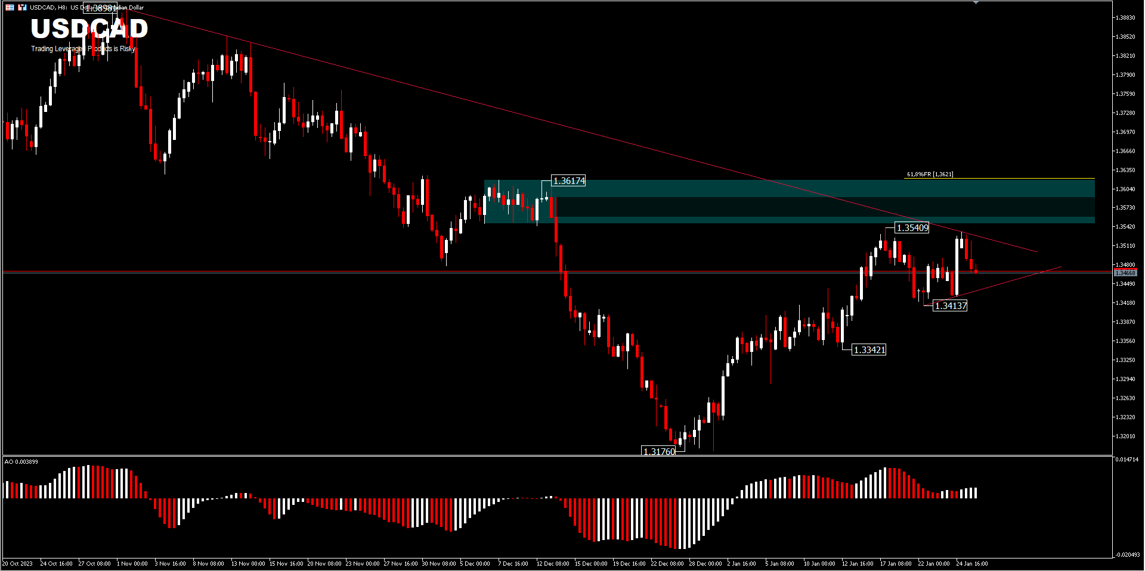The image size is (1145, 571).
Task: Click the AO indicator label
Action: tap(21, 462)
